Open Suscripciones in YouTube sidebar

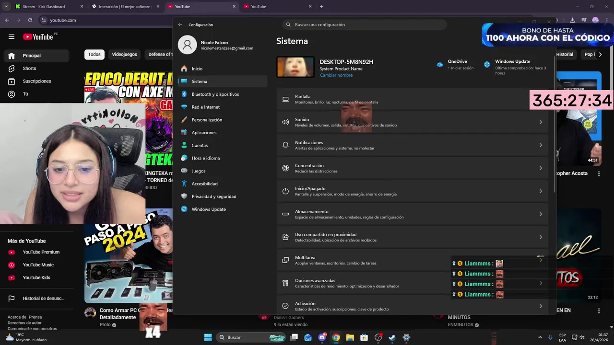(x=36, y=81)
